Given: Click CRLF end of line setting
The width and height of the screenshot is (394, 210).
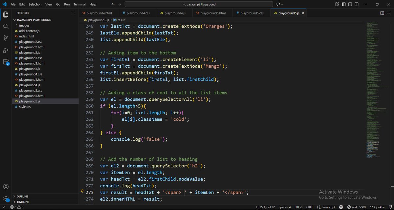Looking at the screenshot, I should 310,207.
